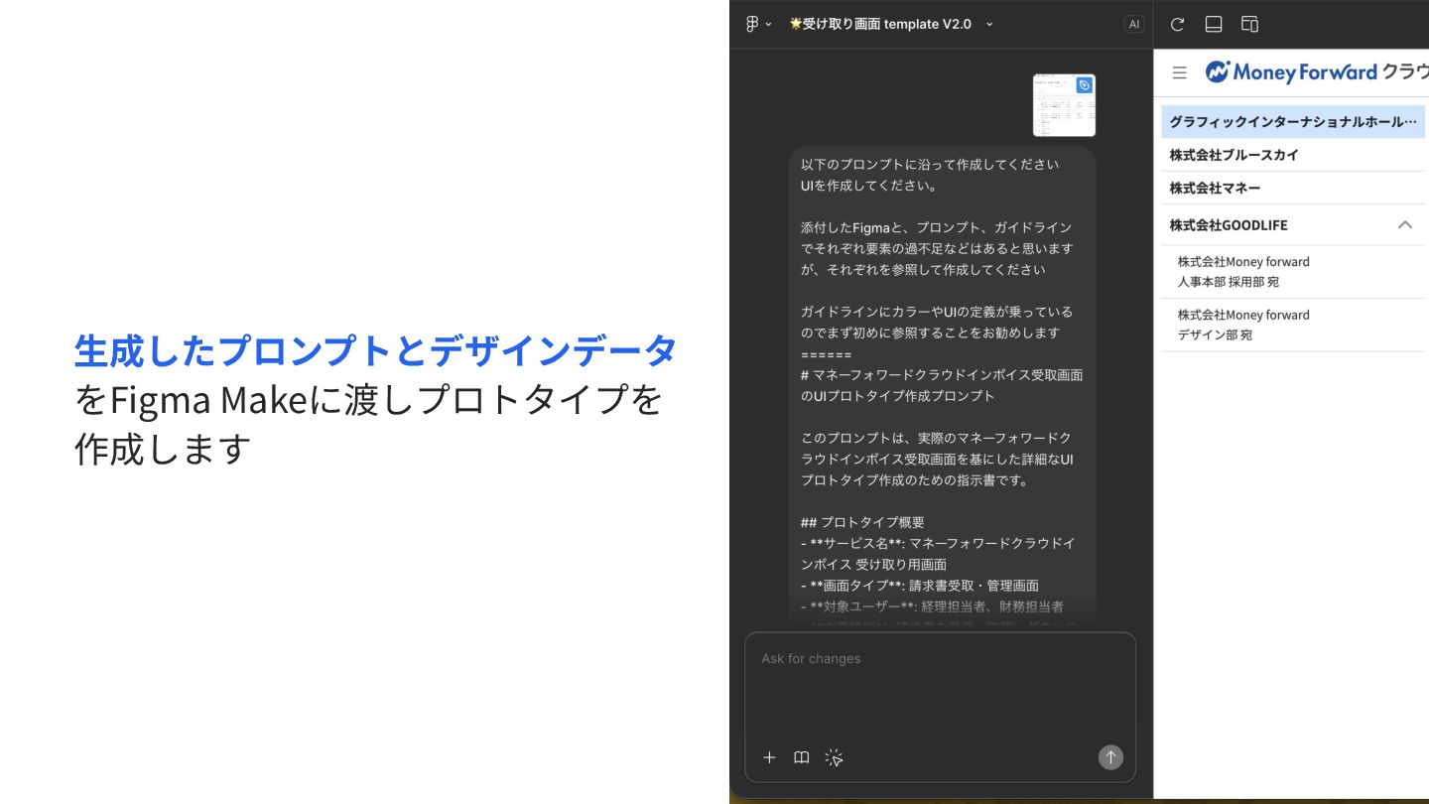Select 株式会社マネー in the company list
Viewport: 1429px width, 804px height.
click(1293, 188)
